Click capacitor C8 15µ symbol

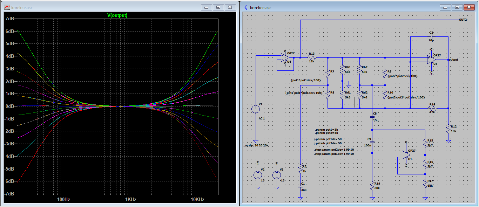point(372,117)
